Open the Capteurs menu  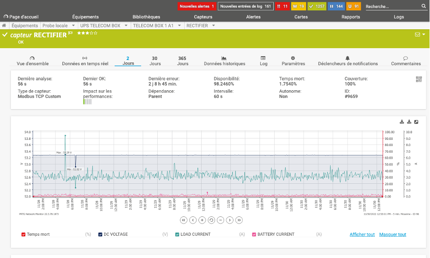click(203, 17)
